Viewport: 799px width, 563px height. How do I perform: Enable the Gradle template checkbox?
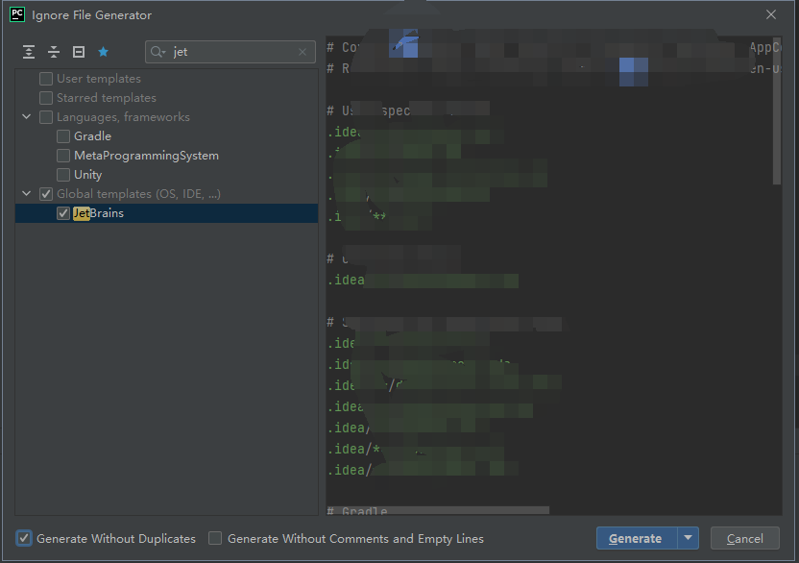[63, 136]
